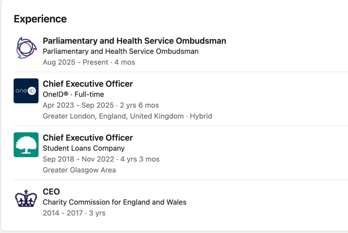The height and width of the screenshot is (233, 348).
Task: Click the Experience section heading
Action: [40, 19]
